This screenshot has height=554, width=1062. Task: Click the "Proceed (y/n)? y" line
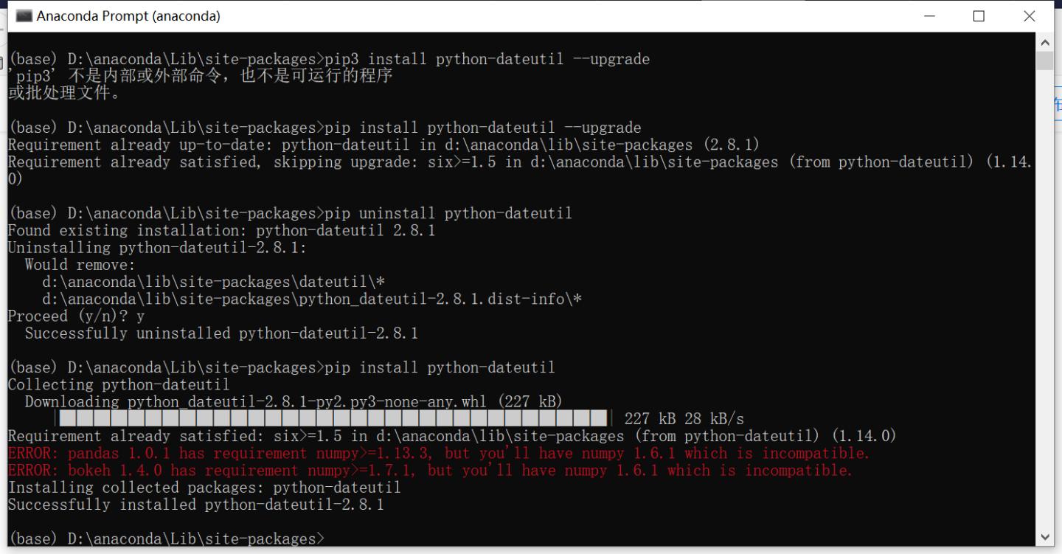[x=76, y=316]
